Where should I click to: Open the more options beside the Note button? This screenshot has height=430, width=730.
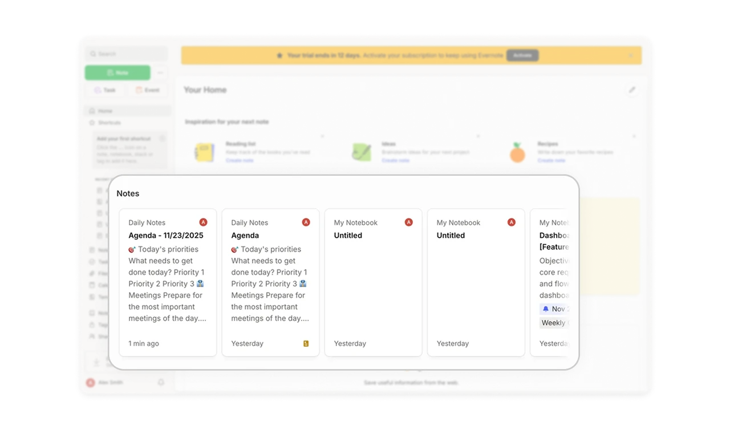(x=160, y=72)
